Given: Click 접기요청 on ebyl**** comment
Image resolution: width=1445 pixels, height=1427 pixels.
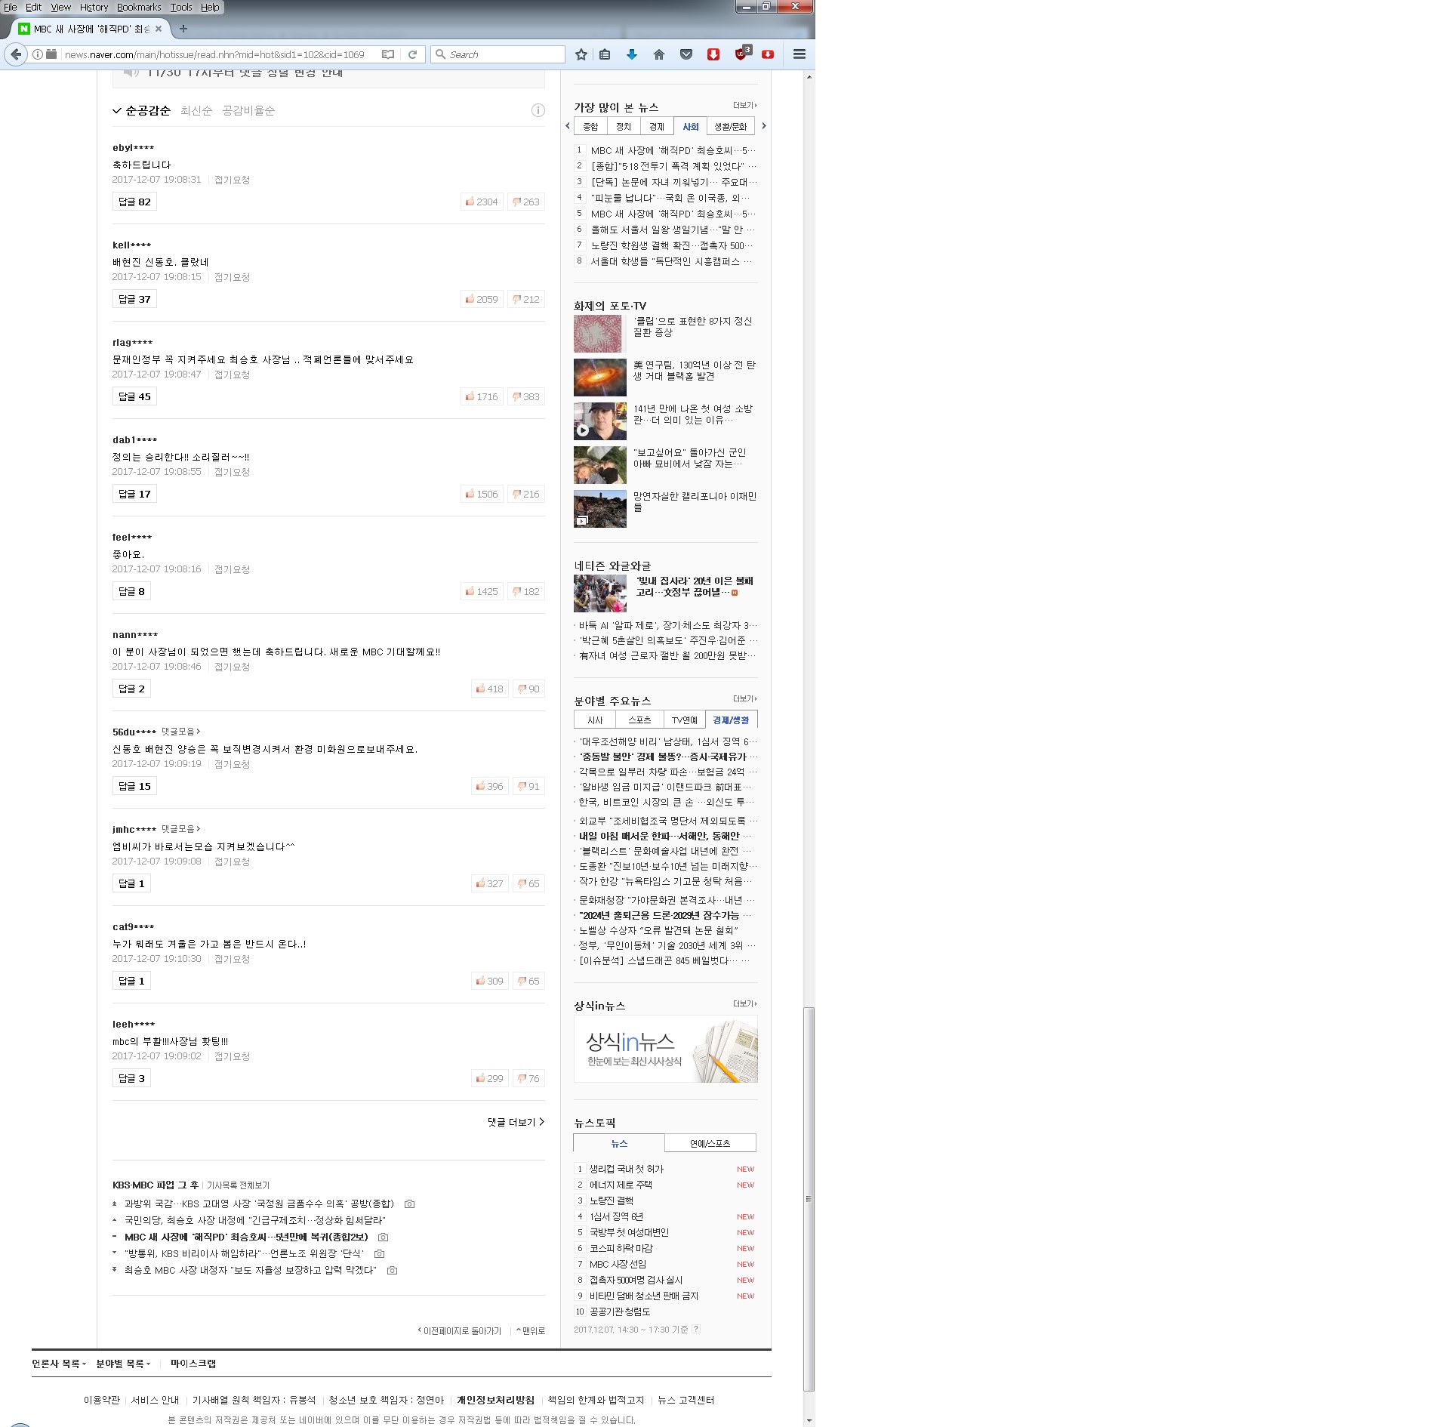Looking at the screenshot, I should pos(232,180).
